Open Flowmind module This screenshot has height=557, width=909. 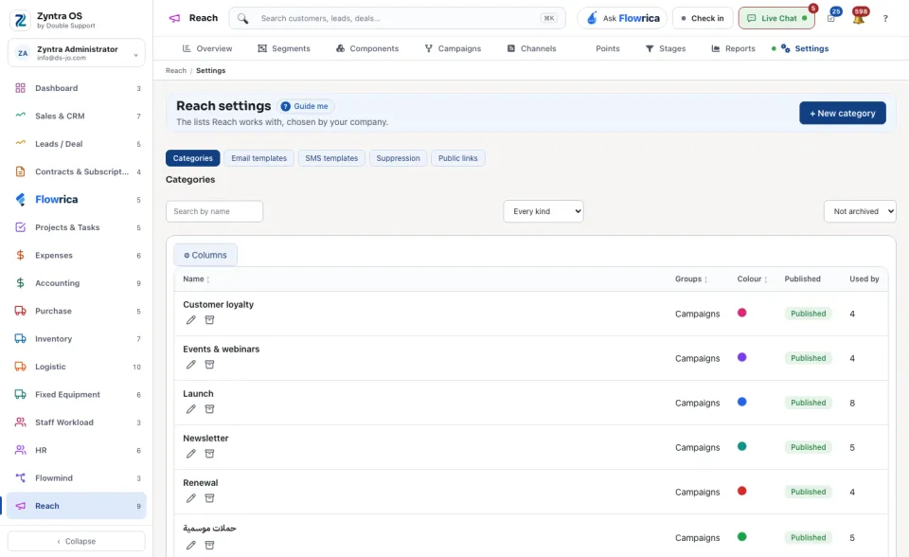click(x=77, y=478)
